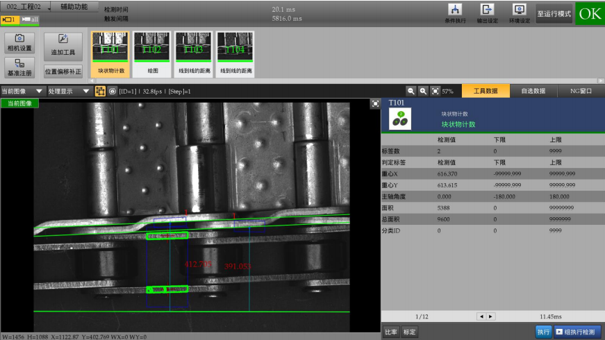Open 环境设定 environment settings
Image resolution: width=605 pixels, height=340 pixels.
pyautogui.click(x=519, y=12)
